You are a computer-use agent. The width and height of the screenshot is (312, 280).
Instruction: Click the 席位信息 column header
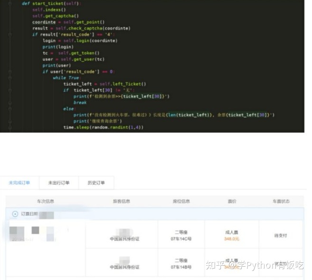(181, 202)
